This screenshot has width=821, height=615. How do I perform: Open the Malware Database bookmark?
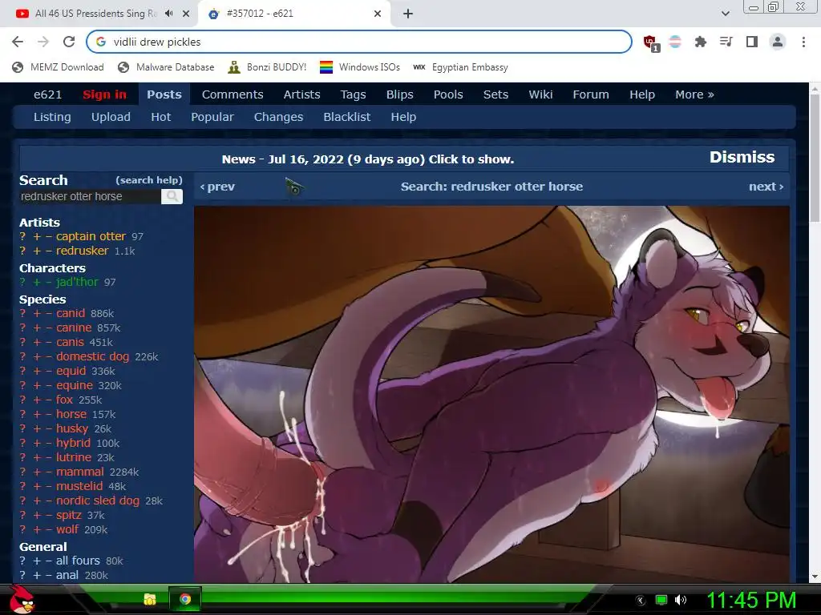pyautogui.click(x=166, y=67)
